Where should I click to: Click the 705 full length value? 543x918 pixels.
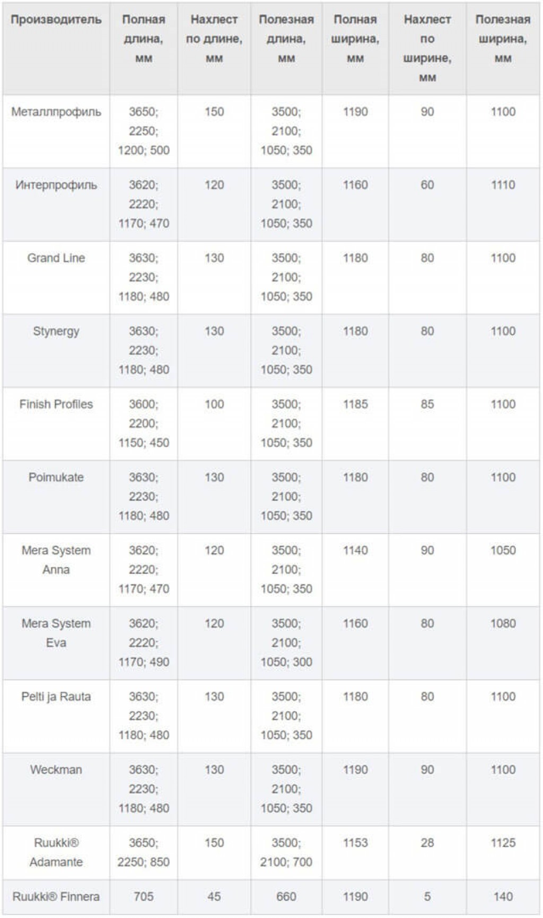144,897
